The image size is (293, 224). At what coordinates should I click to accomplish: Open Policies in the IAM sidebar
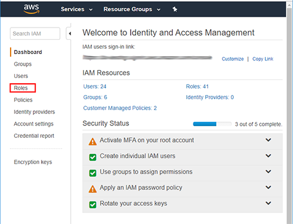(x=23, y=100)
